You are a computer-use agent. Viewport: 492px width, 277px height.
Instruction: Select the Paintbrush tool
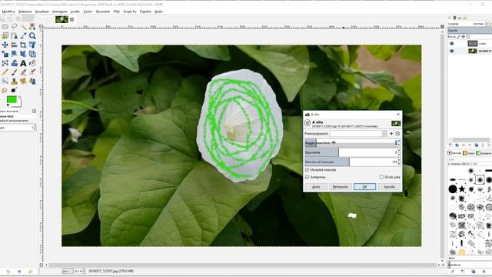[14, 72]
